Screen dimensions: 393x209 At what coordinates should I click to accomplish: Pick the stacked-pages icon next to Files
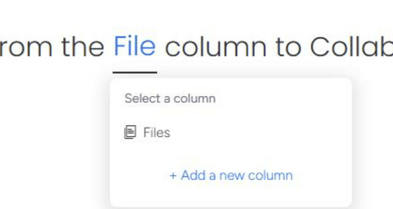point(130,132)
